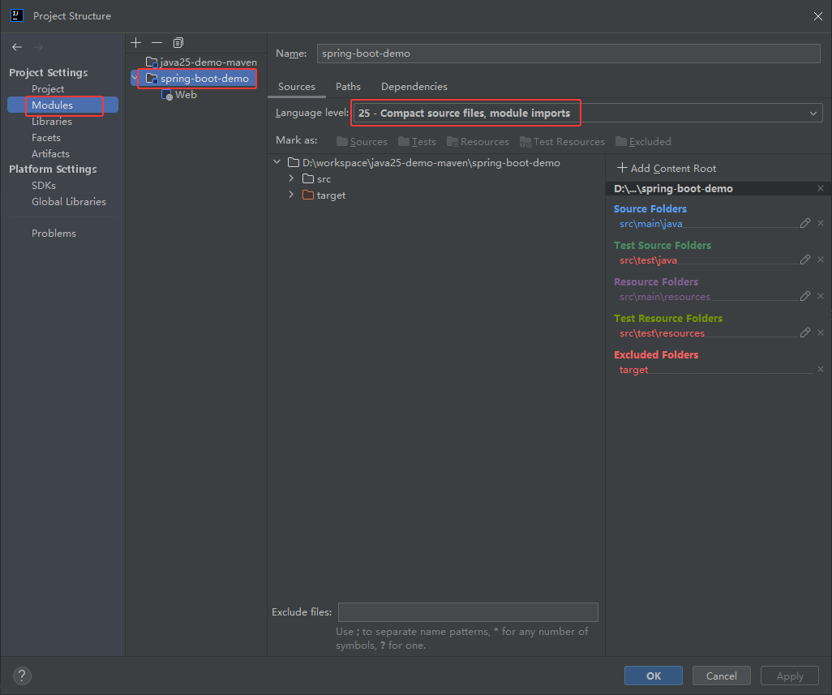This screenshot has height=695, width=832.
Task: Open the Language level dropdown
Action: point(813,113)
